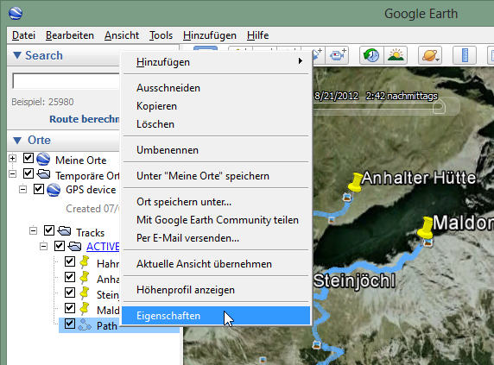The height and width of the screenshot is (365, 494).
Task: Toggle the sunlight tool in toolbar
Action: (396, 55)
